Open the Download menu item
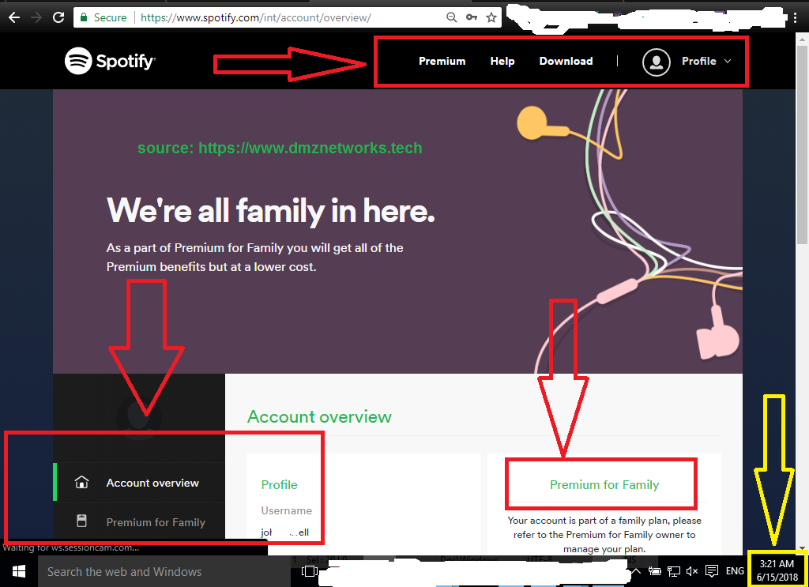809x587 pixels. pyautogui.click(x=566, y=61)
